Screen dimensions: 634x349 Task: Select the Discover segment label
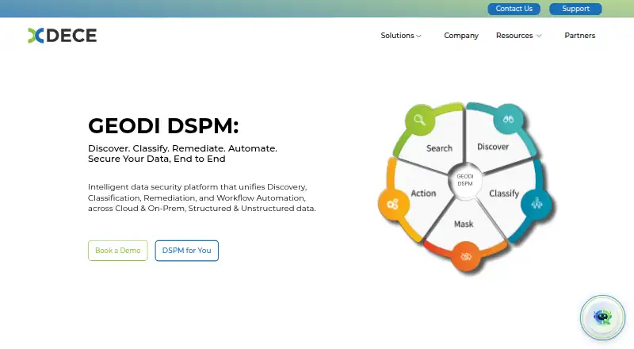pos(493,147)
